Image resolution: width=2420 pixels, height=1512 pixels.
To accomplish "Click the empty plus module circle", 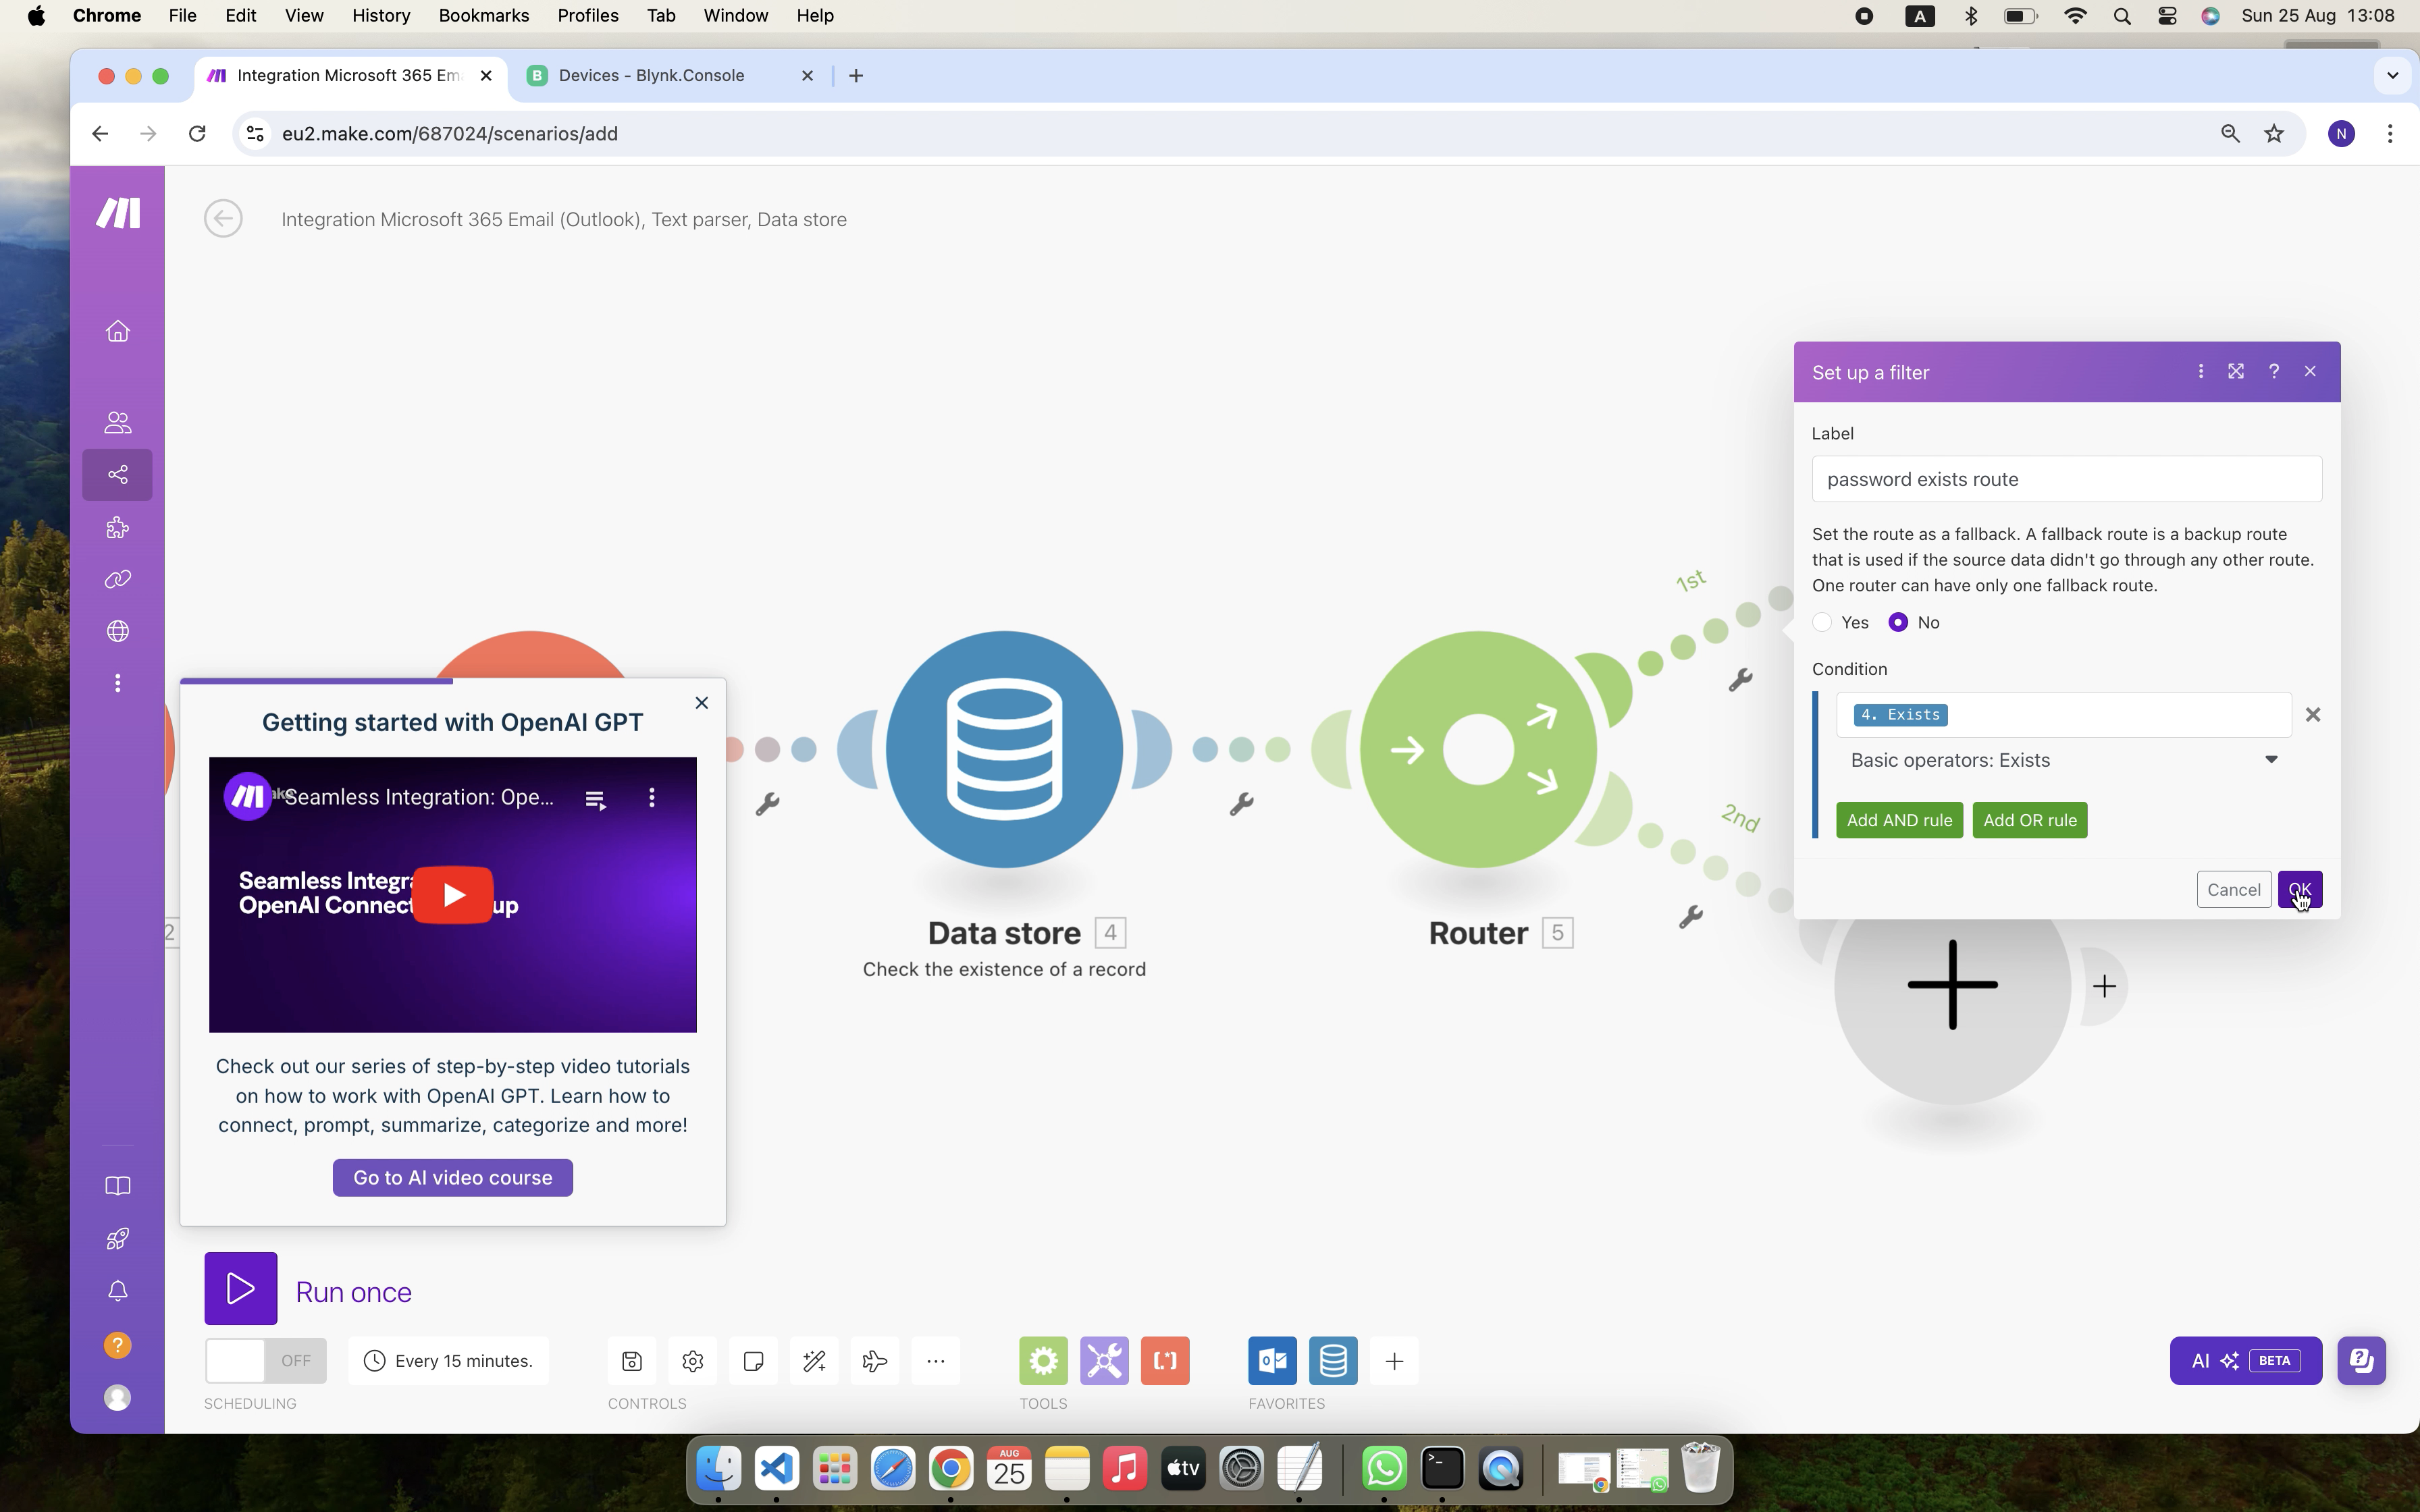I will point(1952,985).
